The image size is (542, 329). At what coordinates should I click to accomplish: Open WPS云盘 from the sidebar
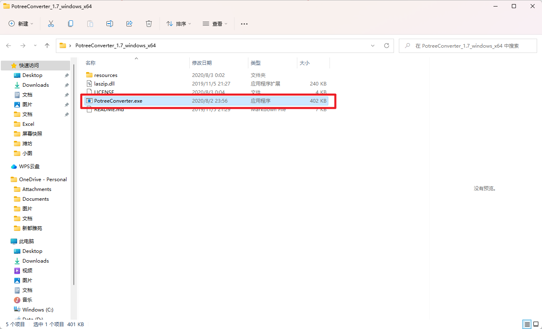[29, 166]
